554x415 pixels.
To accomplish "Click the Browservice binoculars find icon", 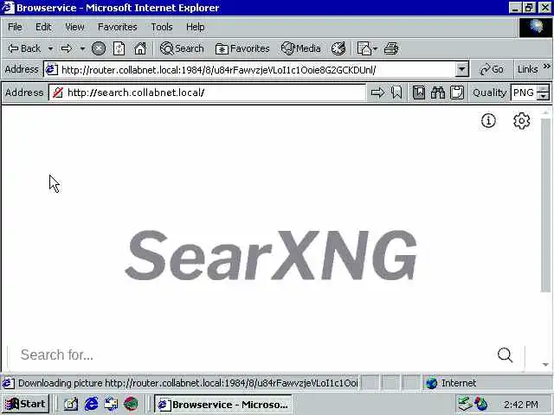I will (x=438, y=93).
